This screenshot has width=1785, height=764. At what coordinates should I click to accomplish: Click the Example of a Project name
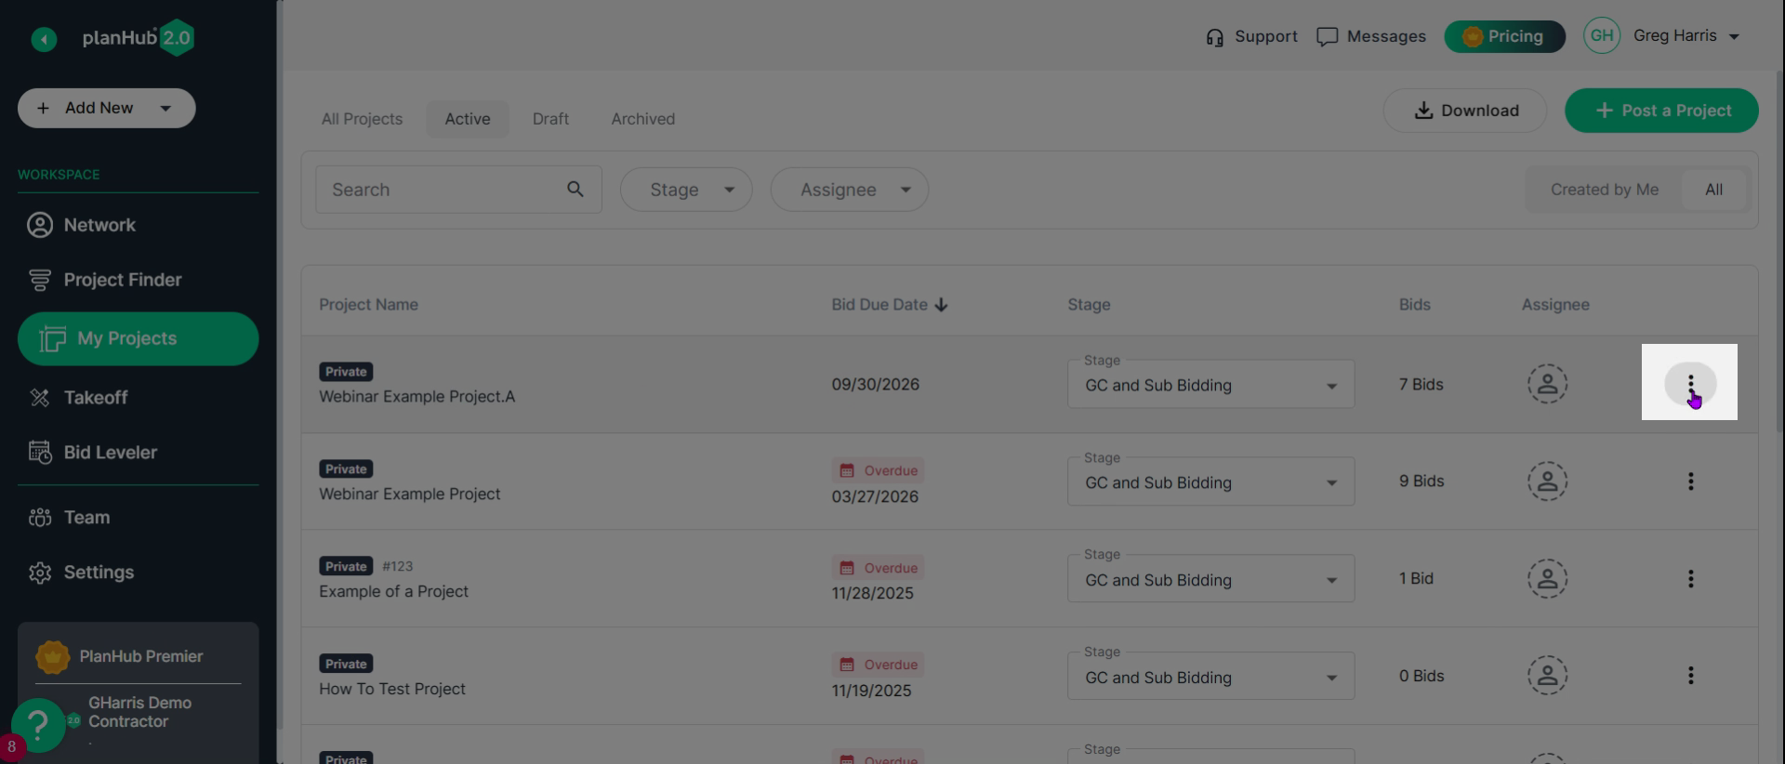pos(393,591)
